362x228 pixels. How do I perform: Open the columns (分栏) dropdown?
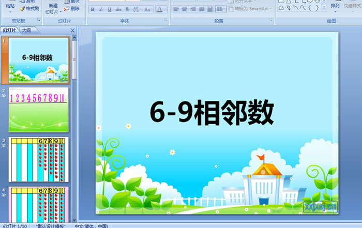point(220,9)
